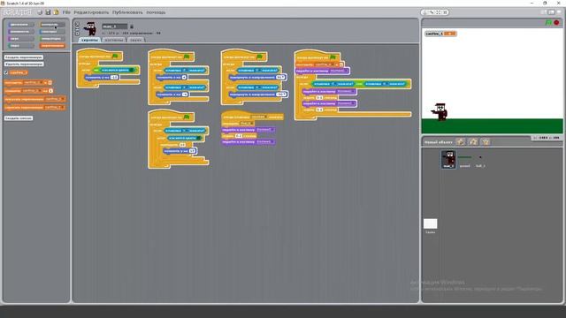Switch to full stage view mode

coord(551,12)
